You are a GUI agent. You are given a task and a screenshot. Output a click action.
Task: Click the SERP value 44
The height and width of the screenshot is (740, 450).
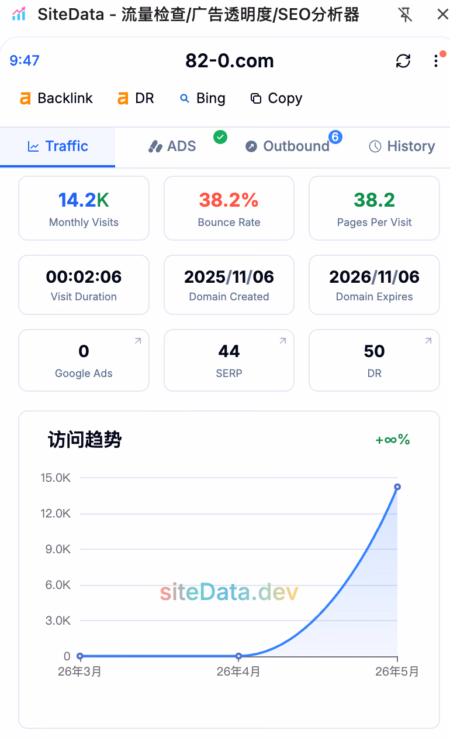tap(229, 351)
